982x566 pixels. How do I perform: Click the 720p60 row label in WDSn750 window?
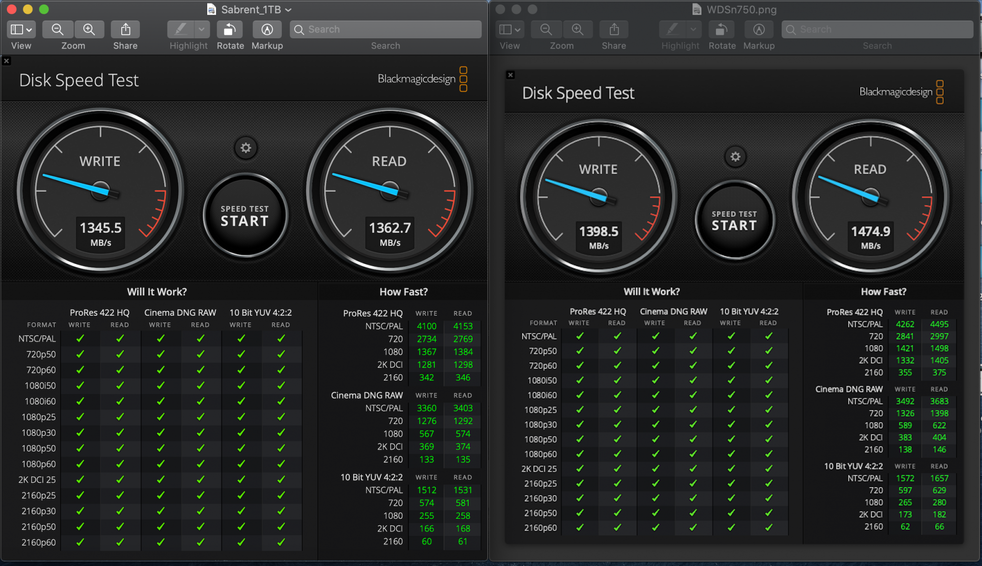click(543, 366)
